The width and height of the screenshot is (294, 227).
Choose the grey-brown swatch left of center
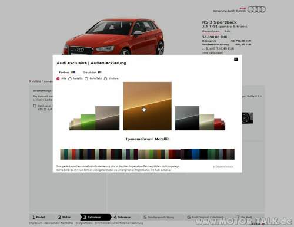(x=108, y=118)
